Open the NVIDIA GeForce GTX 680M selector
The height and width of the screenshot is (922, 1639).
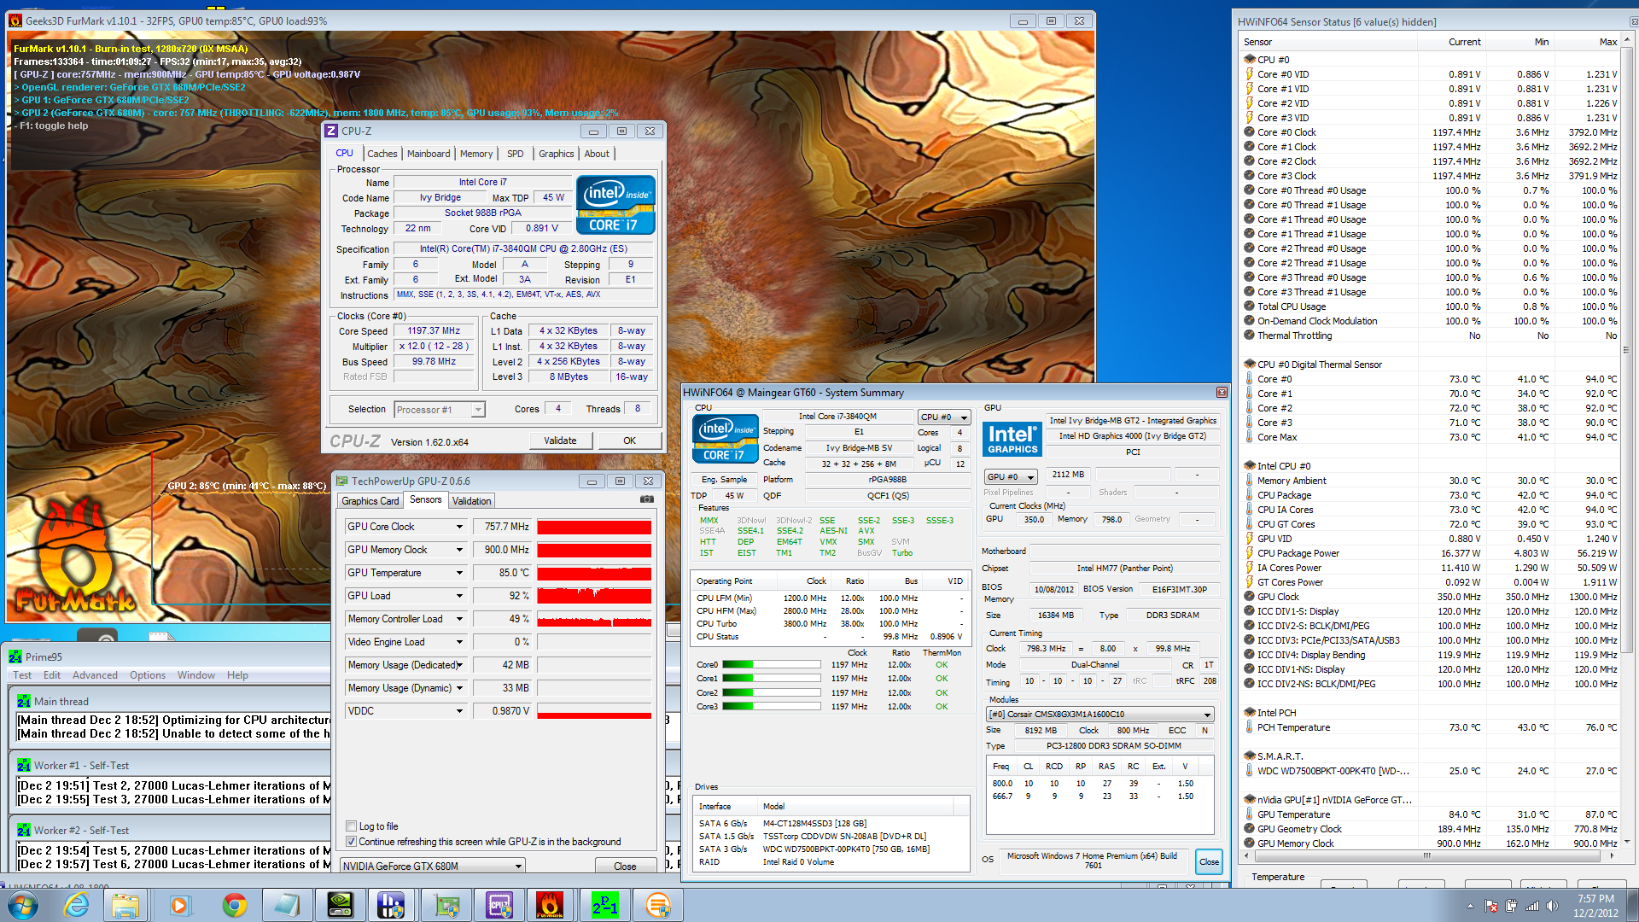432,866
